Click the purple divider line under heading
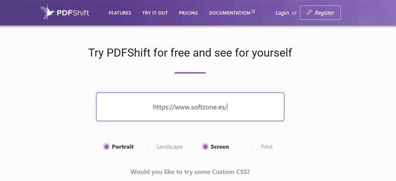This screenshot has height=181, width=396. pyautogui.click(x=190, y=72)
